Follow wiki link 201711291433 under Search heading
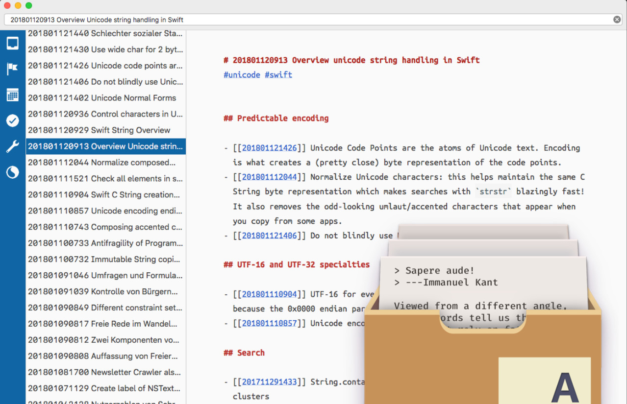 [269, 382]
